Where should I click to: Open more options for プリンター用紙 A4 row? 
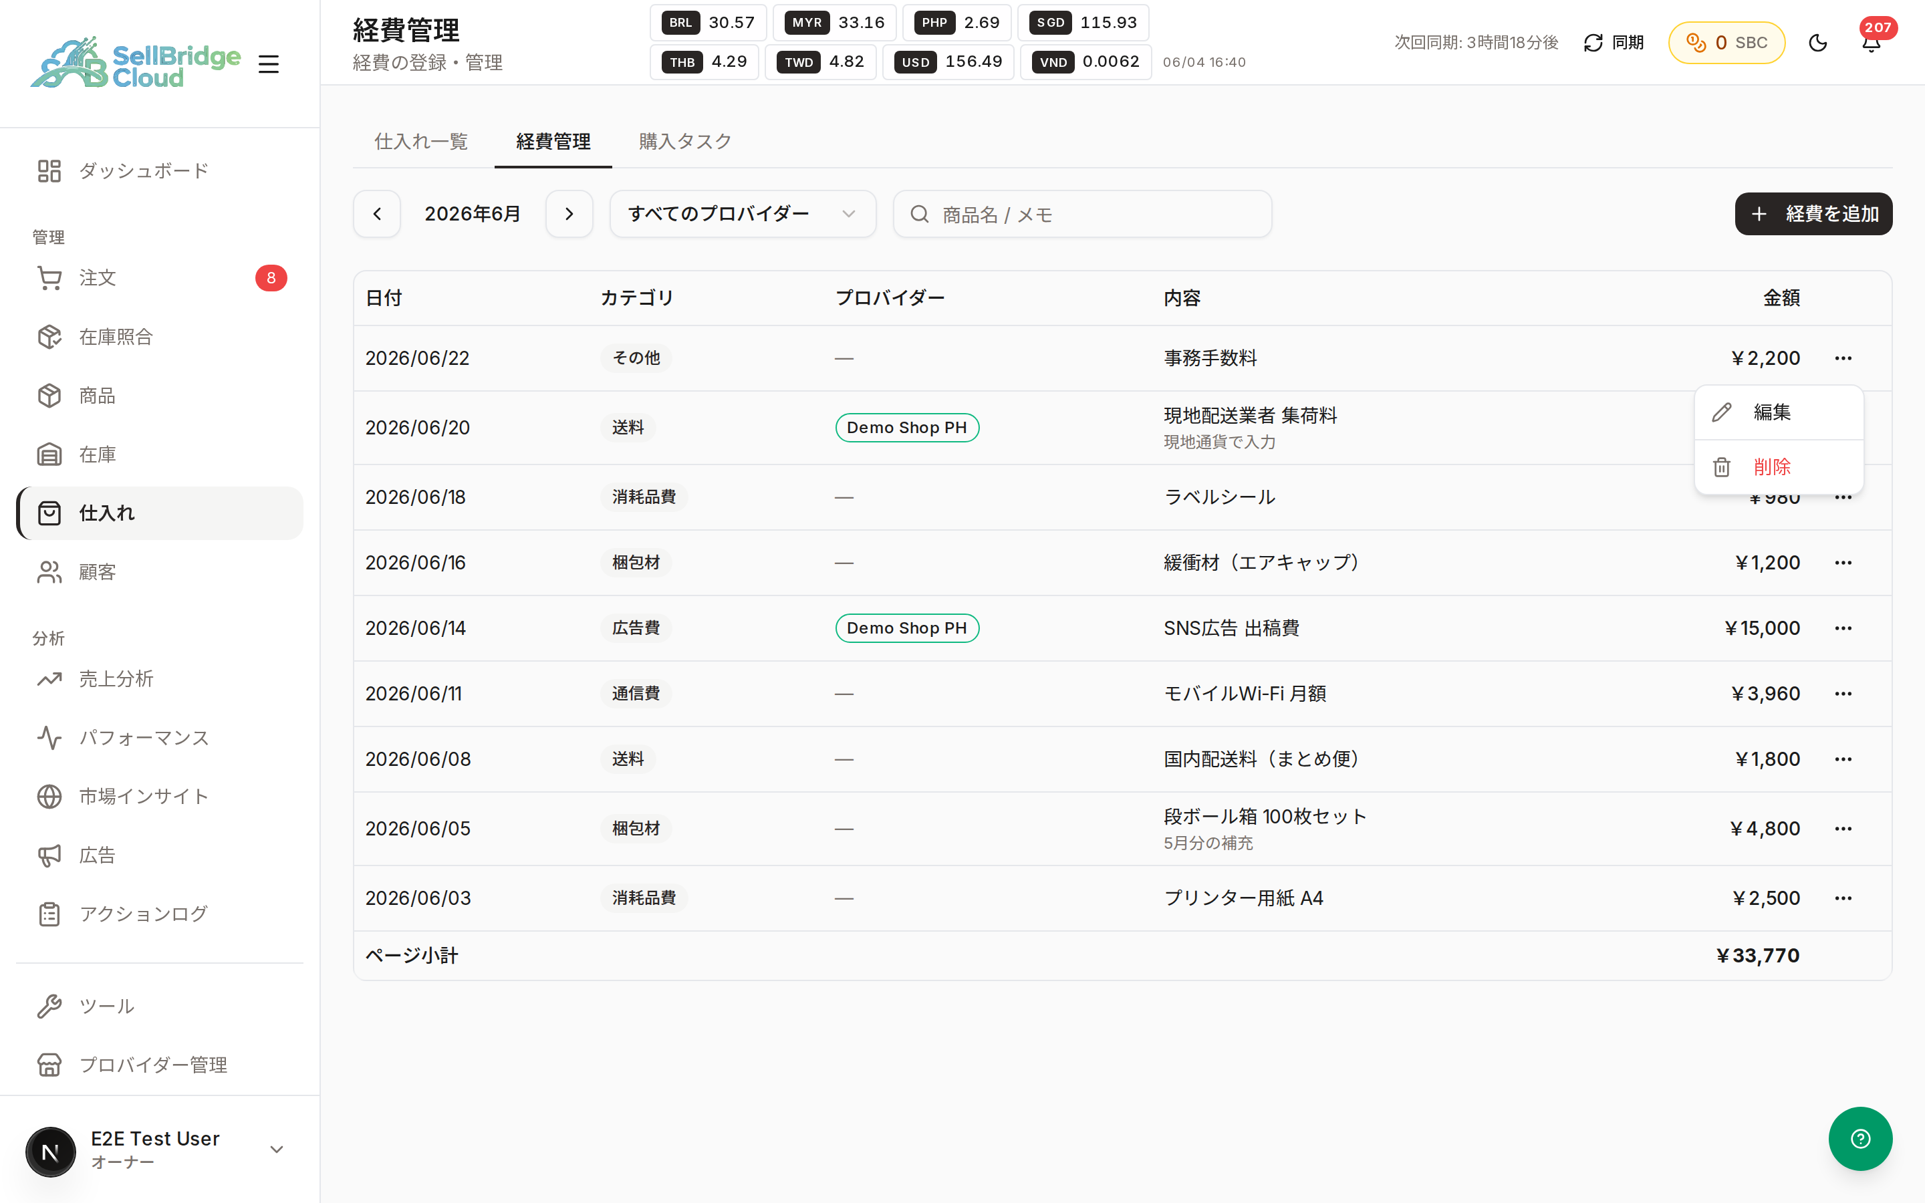pyautogui.click(x=1843, y=898)
